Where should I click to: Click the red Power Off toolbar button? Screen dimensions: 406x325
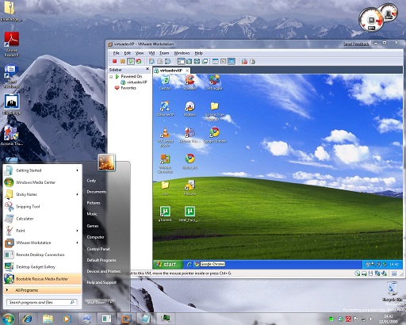[115, 61]
